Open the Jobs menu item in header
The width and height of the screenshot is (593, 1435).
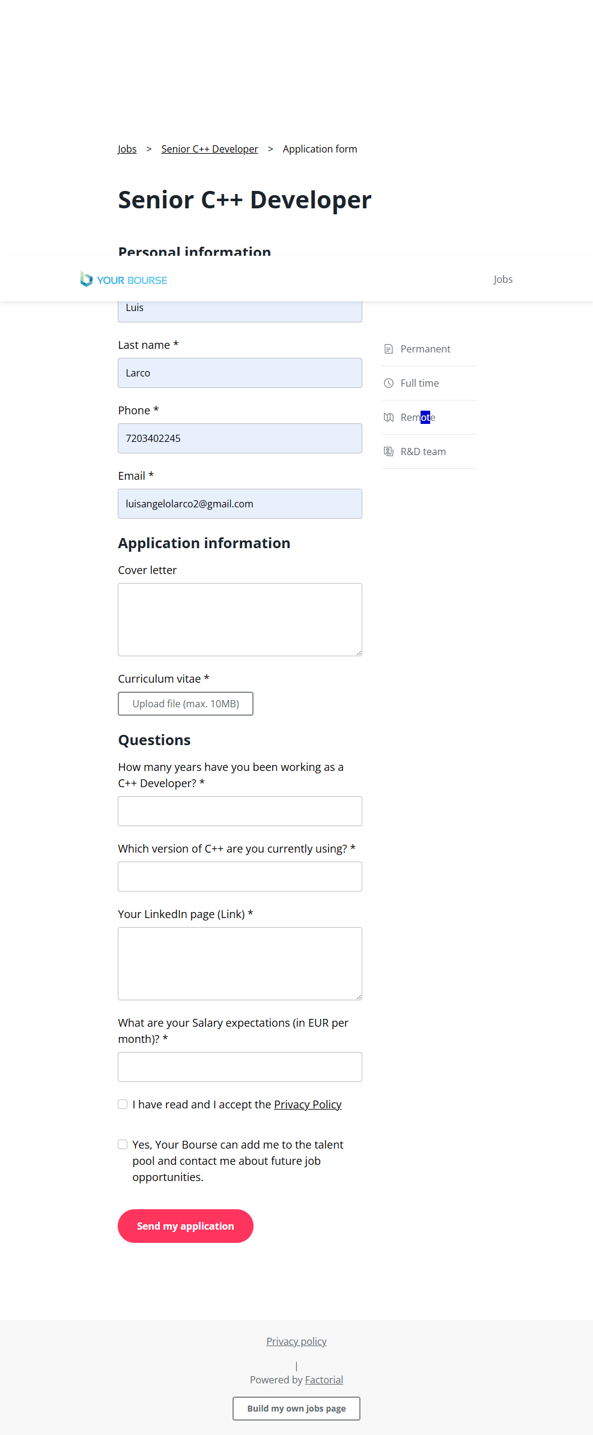point(503,279)
